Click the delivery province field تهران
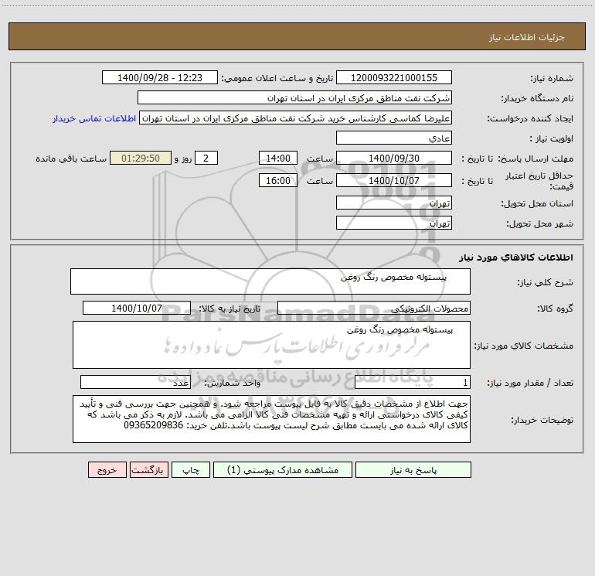This screenshot has width=595, height=576. pos(394,203)
